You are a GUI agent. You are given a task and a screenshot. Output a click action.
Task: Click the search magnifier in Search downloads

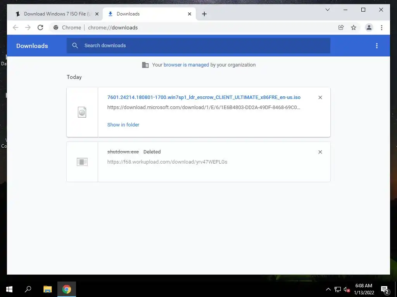[x=75, y=46]
